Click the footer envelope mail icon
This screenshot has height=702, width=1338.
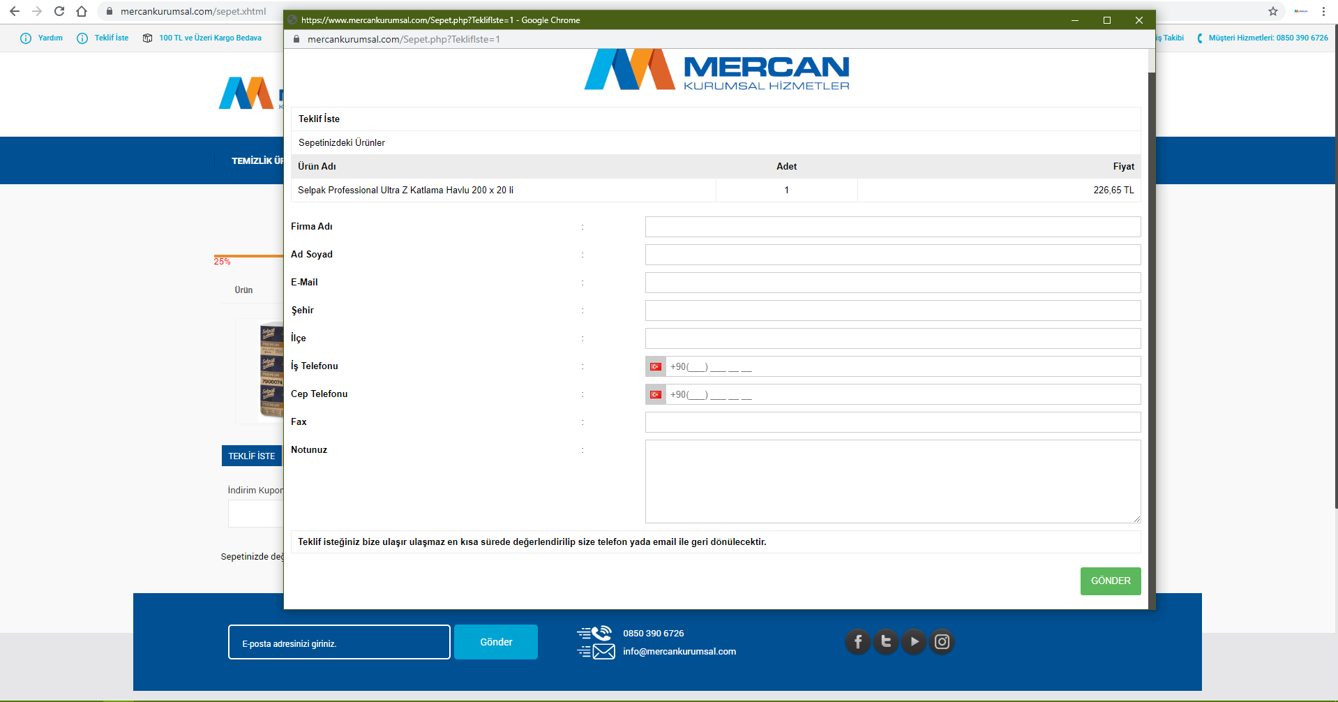pos(596,652)
